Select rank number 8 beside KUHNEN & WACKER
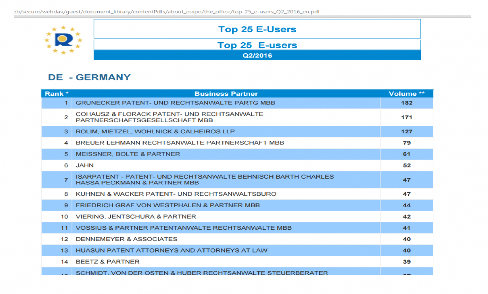488x294 pixels. [x=66, y=194]
